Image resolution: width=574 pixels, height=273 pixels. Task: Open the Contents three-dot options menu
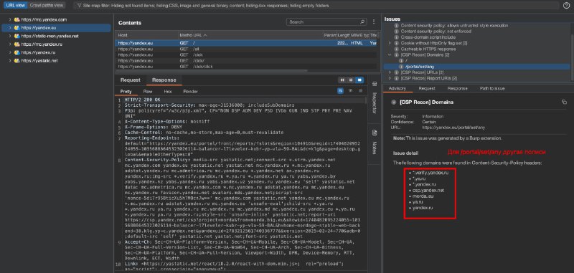374,22
